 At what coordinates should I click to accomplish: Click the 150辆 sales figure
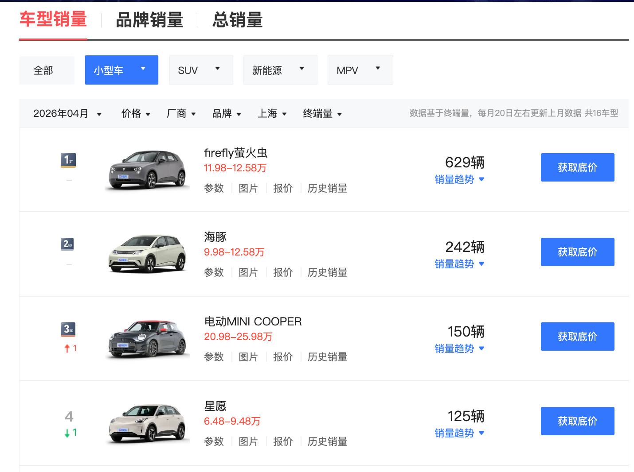pos(466,332)
